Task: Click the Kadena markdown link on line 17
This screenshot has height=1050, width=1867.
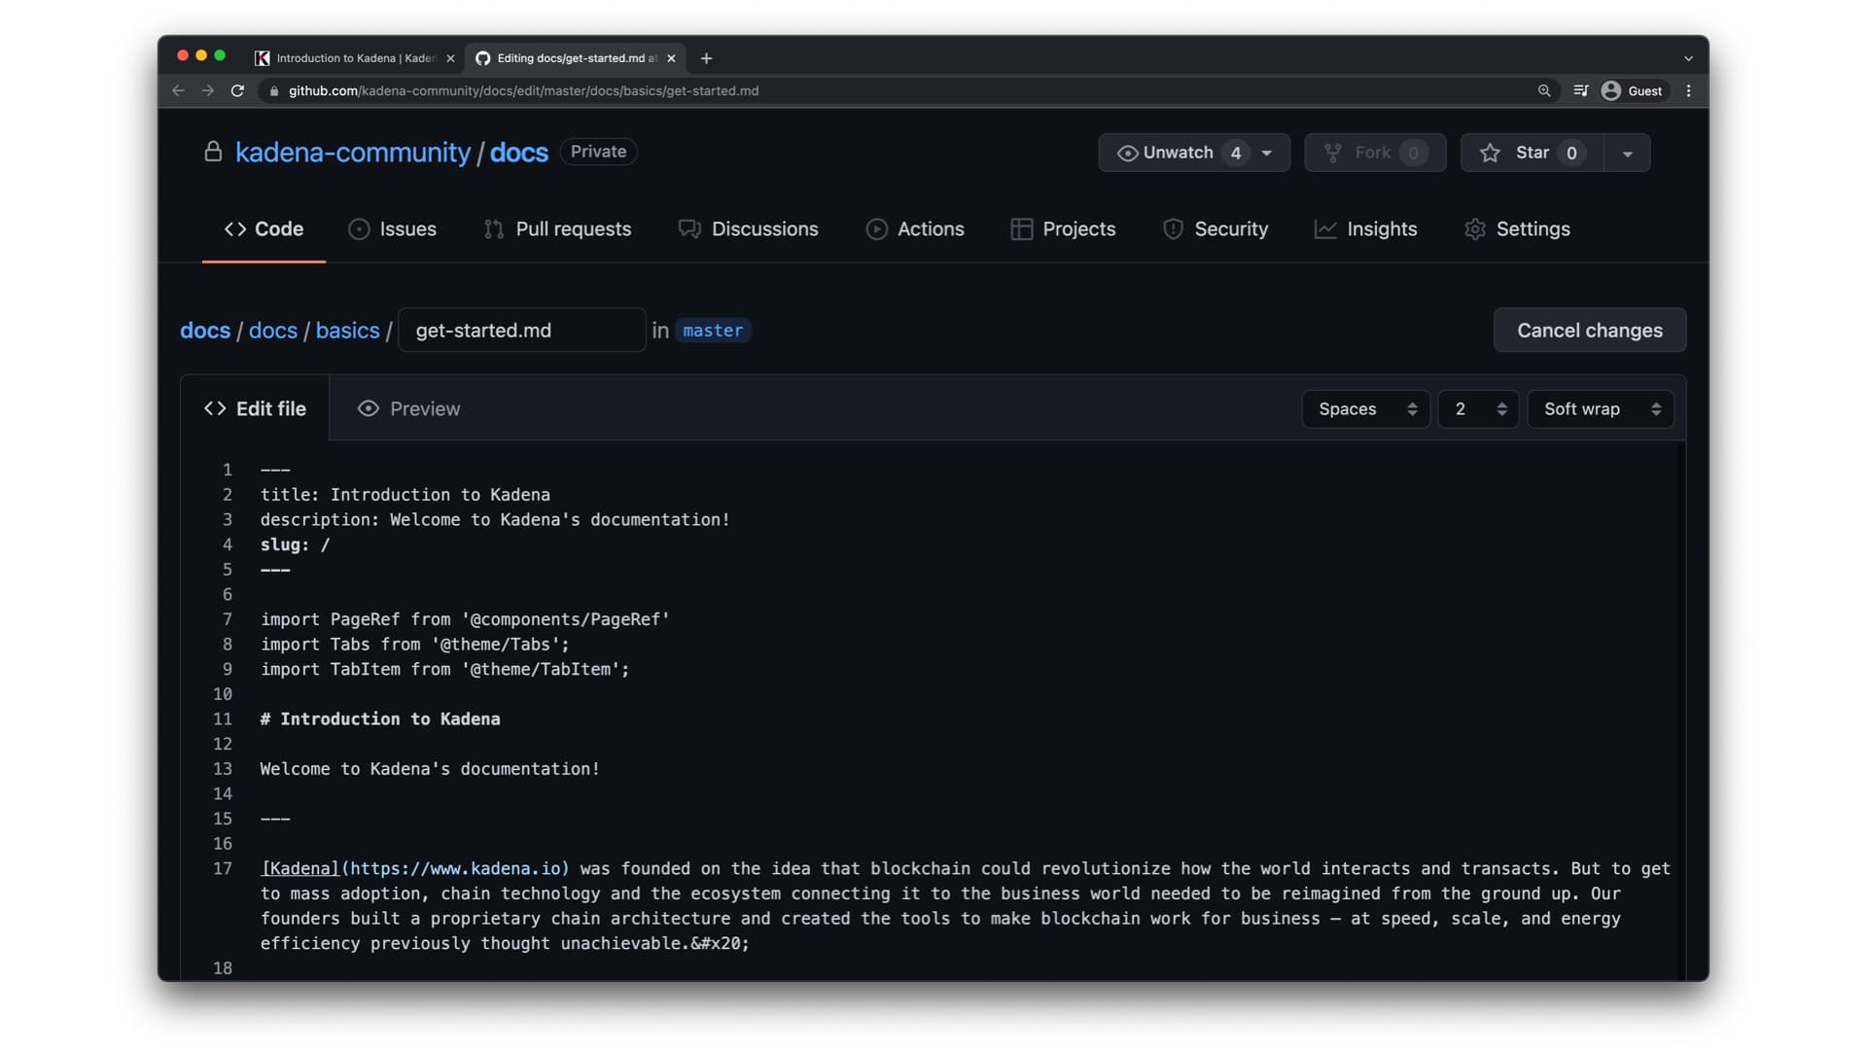Action: pyautogui.click(x=415, y=868)
